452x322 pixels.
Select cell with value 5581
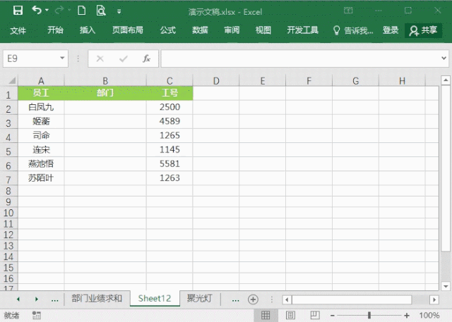pos(169,164)
